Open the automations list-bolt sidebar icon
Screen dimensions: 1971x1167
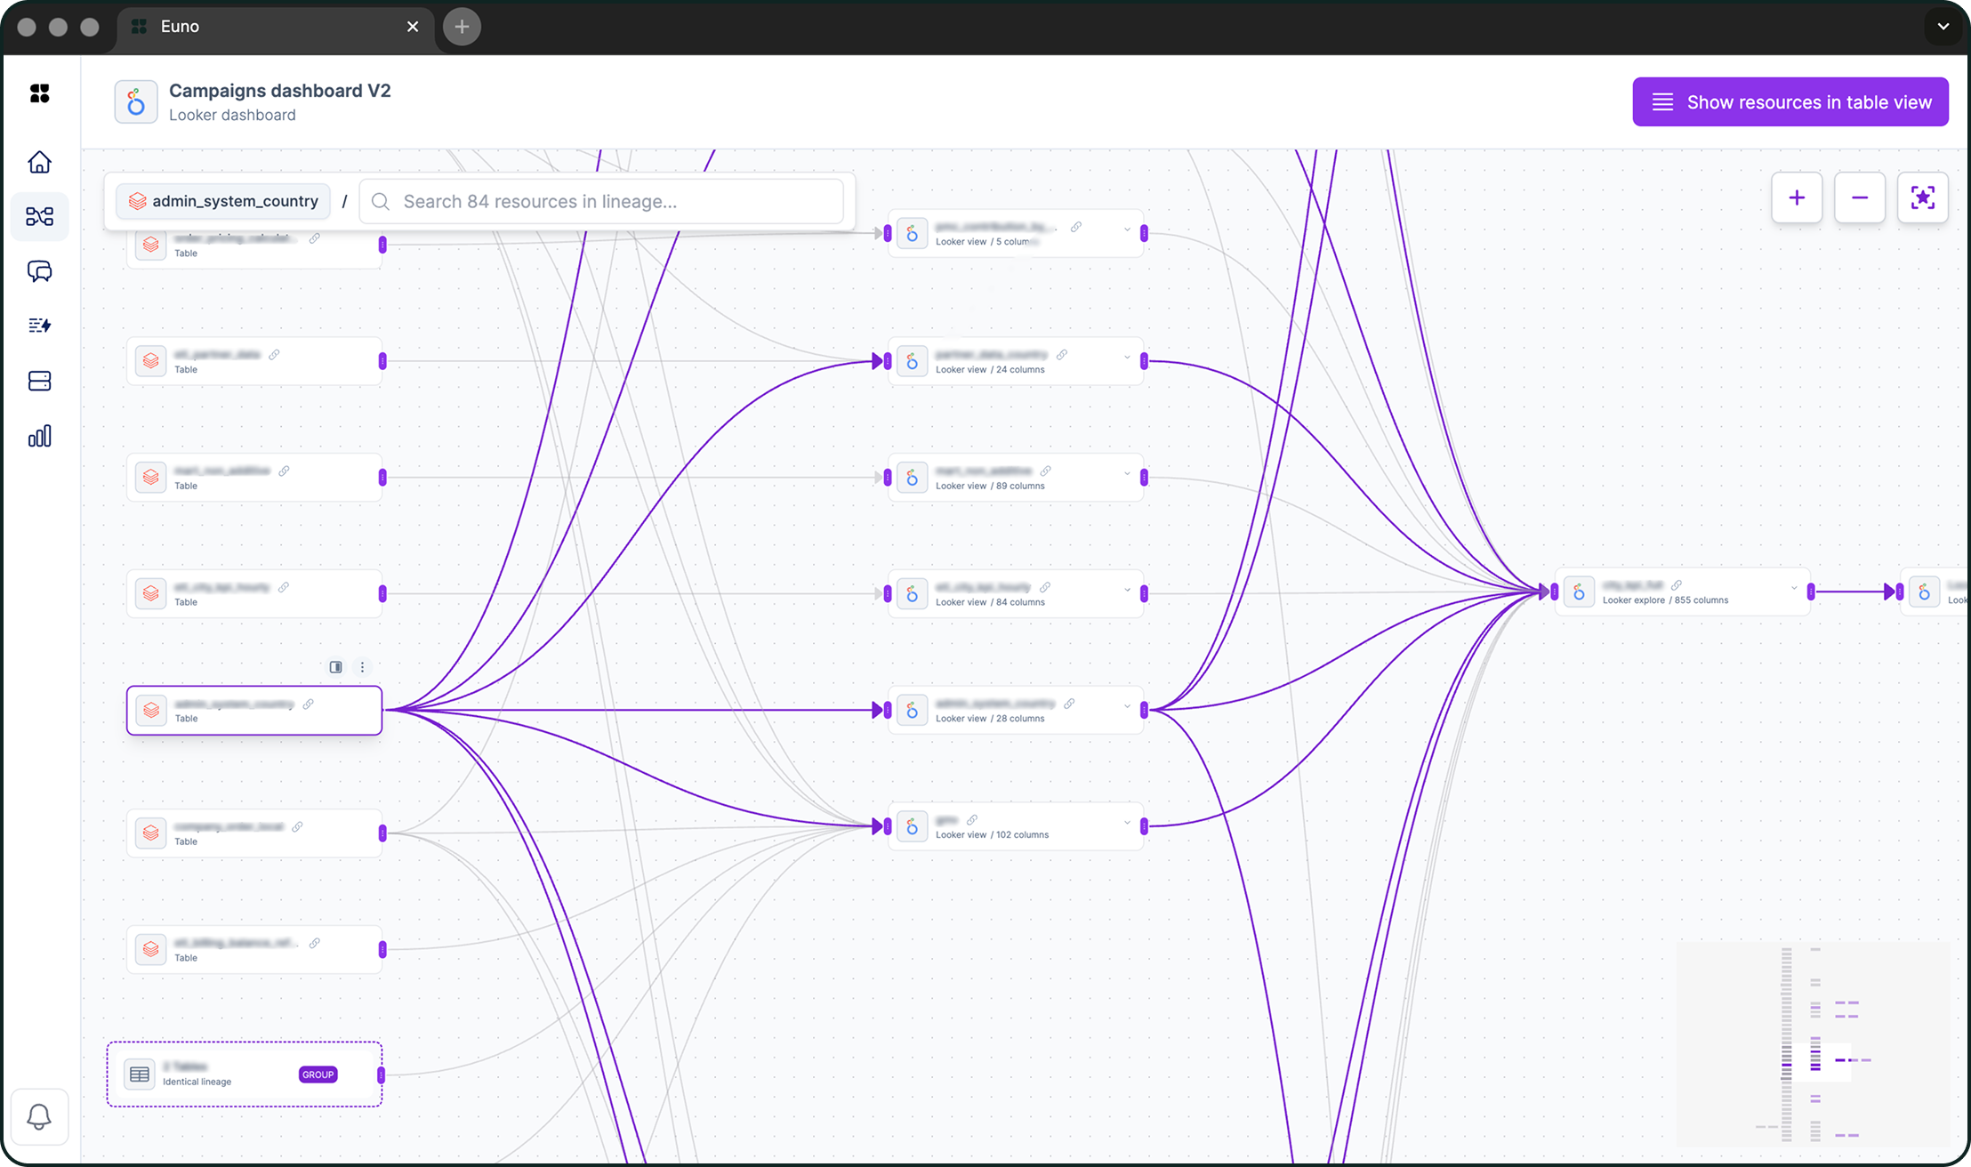[39, 326]
